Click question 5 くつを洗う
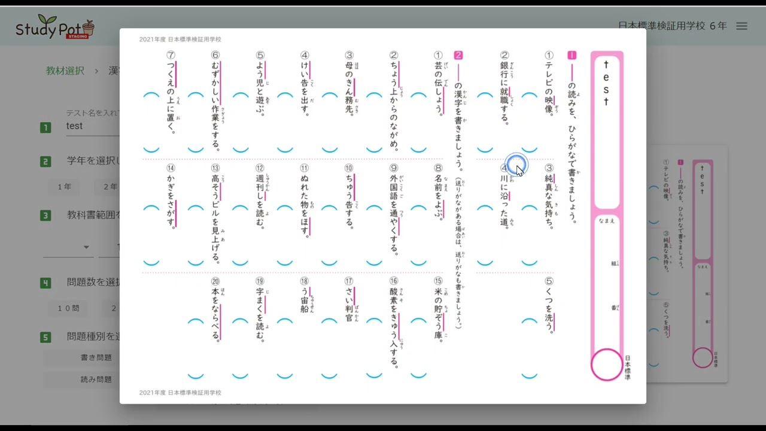Image resolution: width=766 pixels, height=431 pixels. pos(549,306)
